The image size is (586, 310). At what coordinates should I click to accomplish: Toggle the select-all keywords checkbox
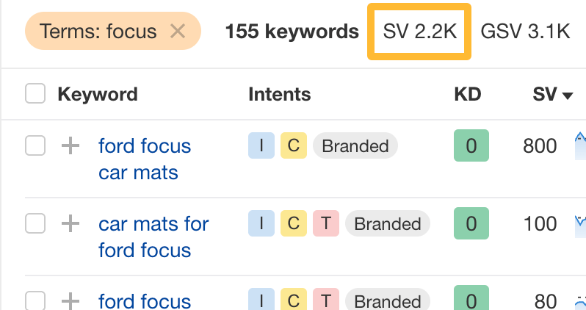[35, 94]
